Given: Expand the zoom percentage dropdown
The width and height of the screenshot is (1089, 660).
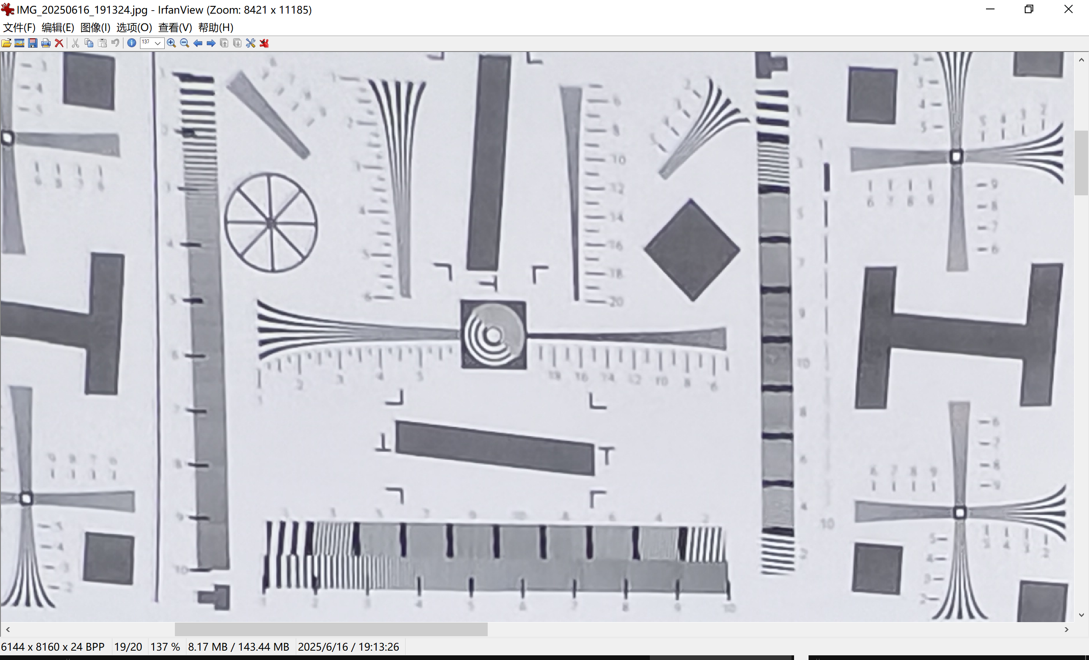Looking at the screenshot, I should click(x=157, y=43).
